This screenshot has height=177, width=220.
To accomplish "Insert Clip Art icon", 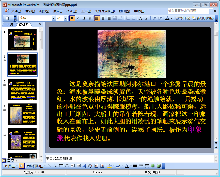I will (x=96, y=166).
